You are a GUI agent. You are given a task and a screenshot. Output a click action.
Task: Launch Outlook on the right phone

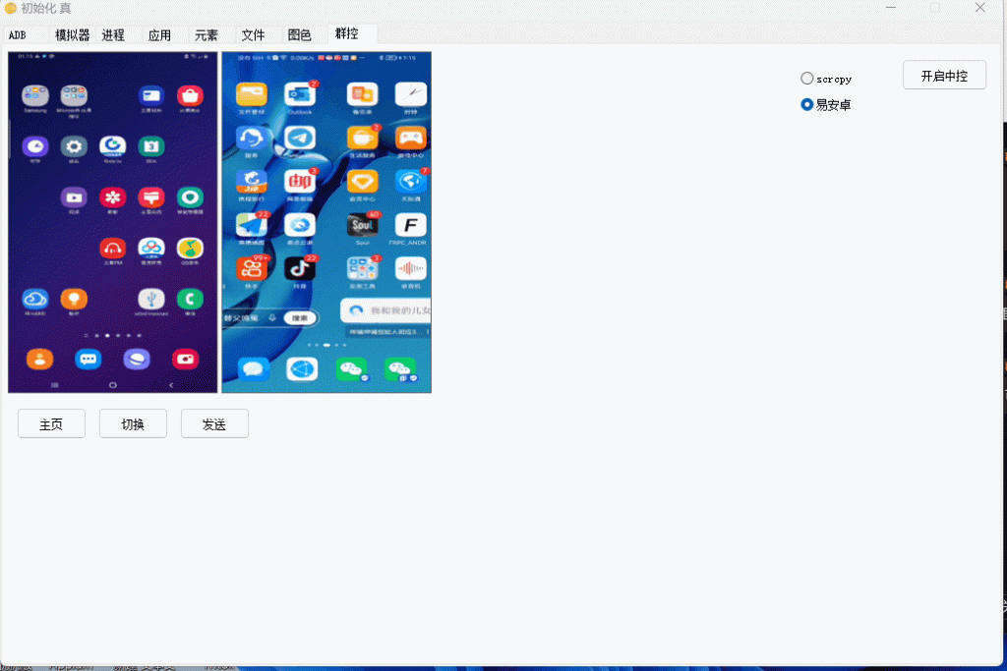300,94
